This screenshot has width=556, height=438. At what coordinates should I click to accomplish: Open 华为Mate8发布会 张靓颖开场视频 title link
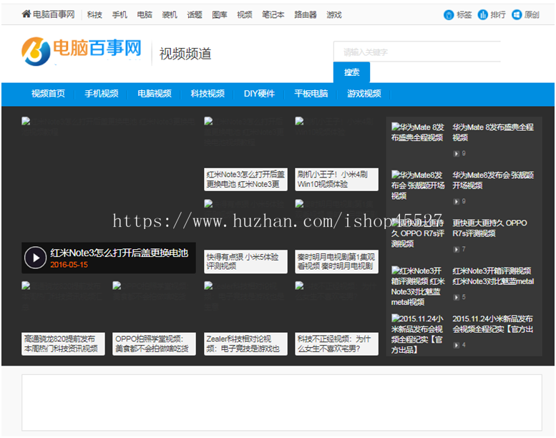[x=493, y=180]
